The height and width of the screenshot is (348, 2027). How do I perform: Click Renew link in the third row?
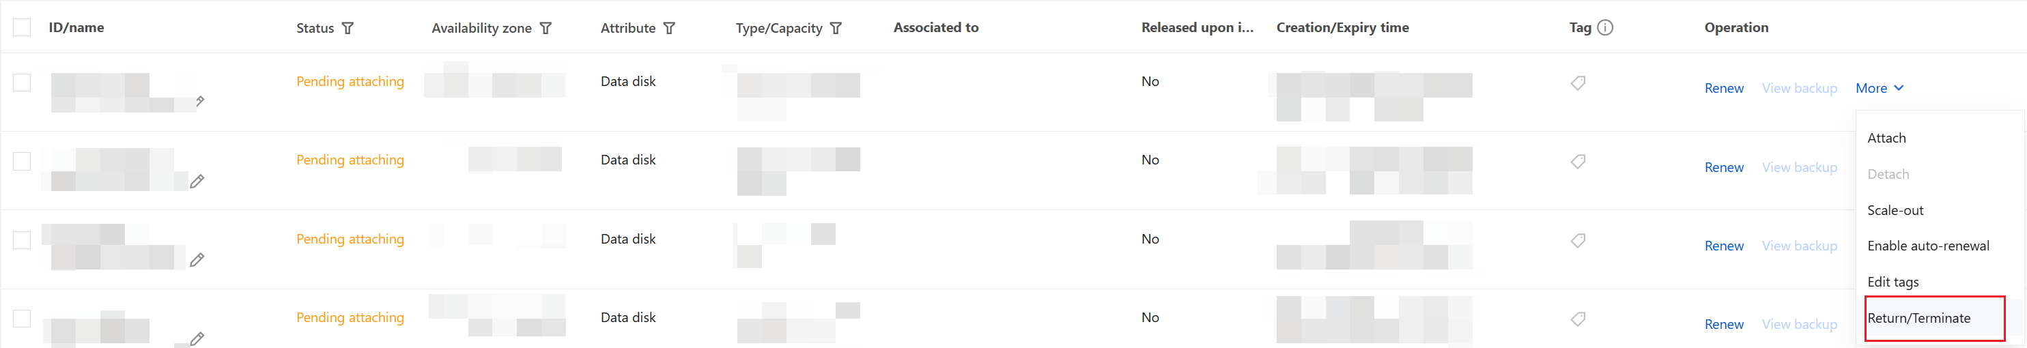[x=1723, y=246]
